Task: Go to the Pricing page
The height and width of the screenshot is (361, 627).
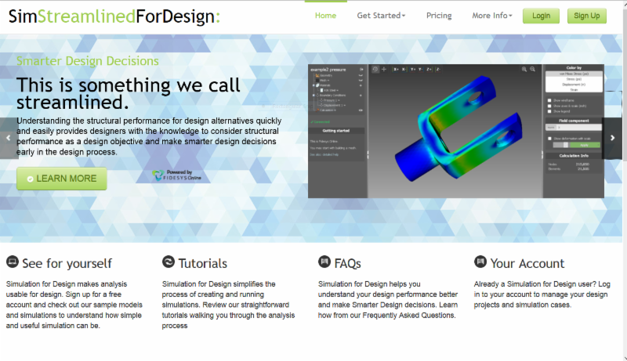Action: 439,16
